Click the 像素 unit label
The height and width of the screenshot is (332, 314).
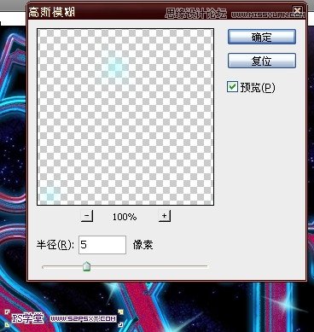pyautogui.click(x=142, y=245)
